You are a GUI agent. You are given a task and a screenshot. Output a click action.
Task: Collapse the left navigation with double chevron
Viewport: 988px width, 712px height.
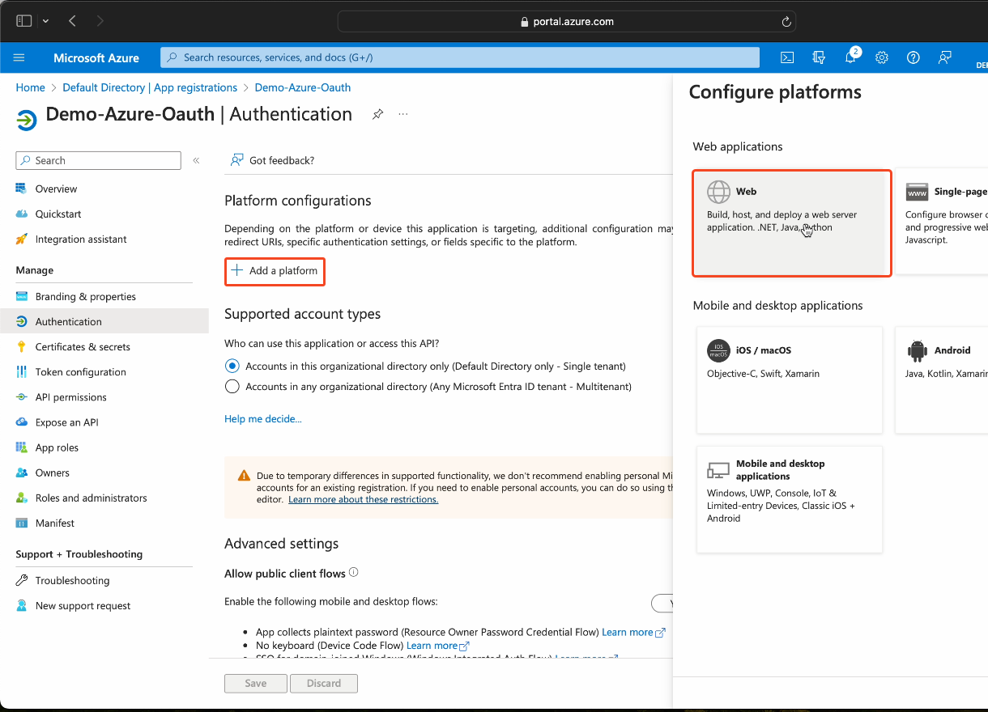pyautogui.click(x=196, y=161)
